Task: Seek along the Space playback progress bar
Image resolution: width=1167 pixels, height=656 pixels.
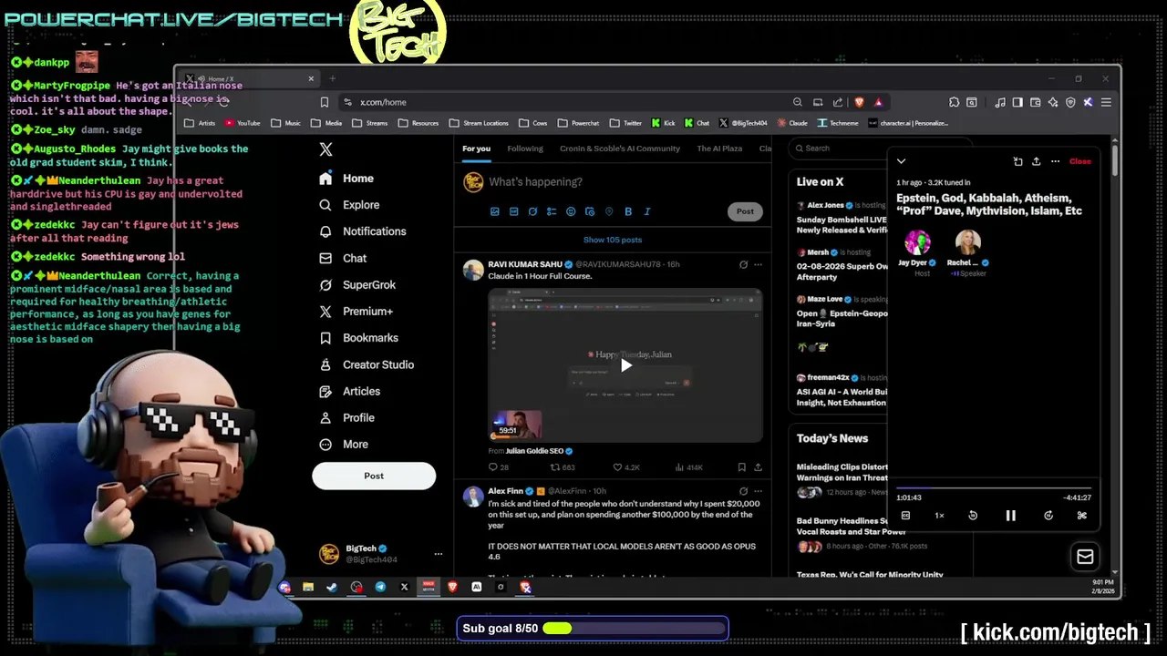Action: (x=994, y=488)
